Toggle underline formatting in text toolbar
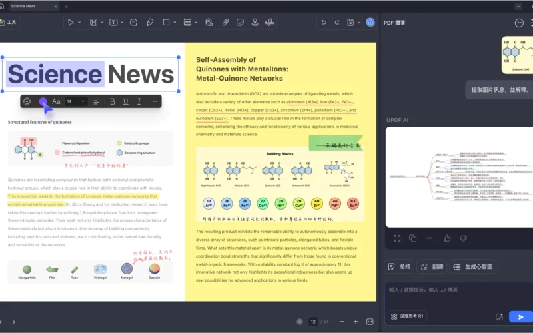The height and width of the screenshot is (333, 533). [125, 101]
